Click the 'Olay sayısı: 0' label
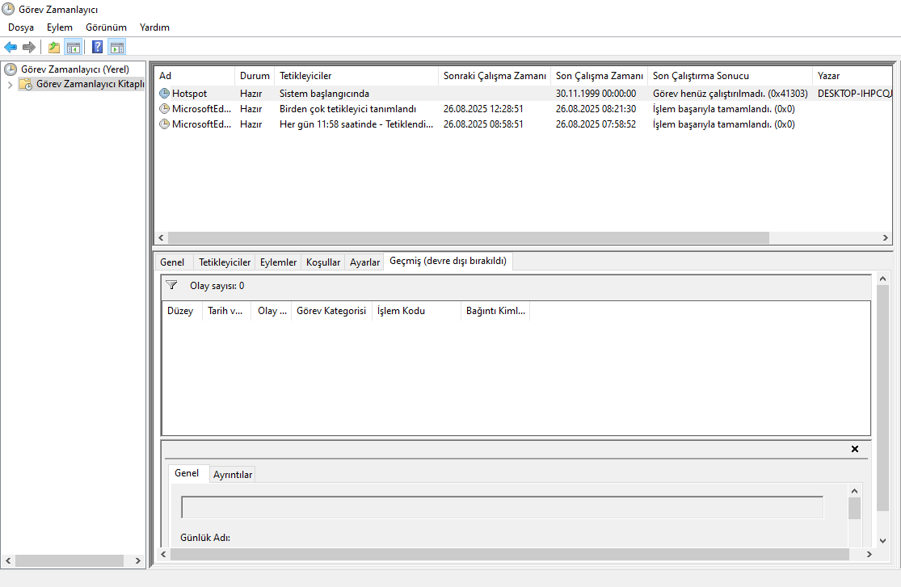This screenshot has width=901, height=587. coord(217,286)
